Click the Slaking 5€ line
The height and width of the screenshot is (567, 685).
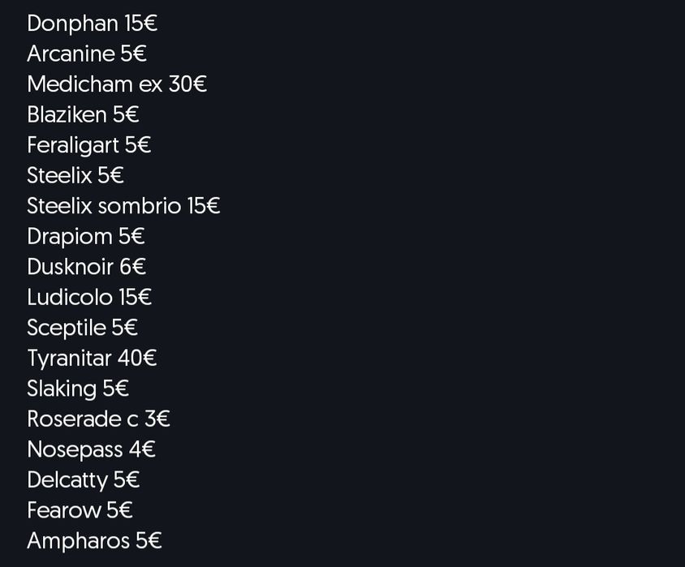pos(78,389)
